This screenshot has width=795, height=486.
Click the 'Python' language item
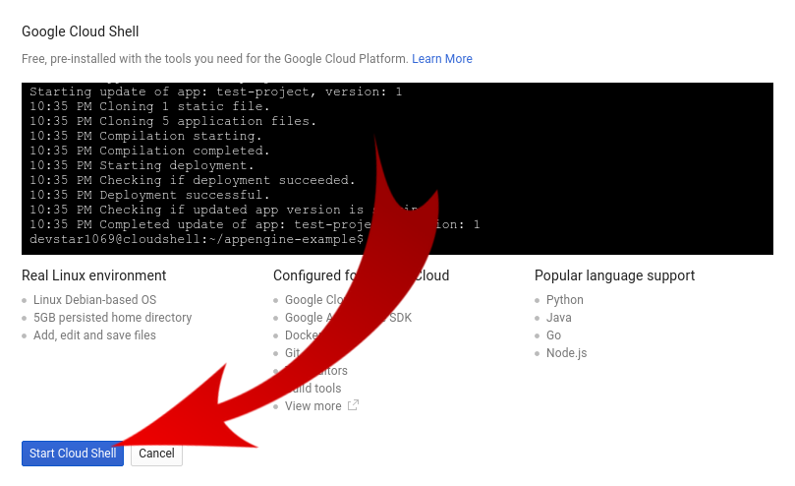[565, 300]
